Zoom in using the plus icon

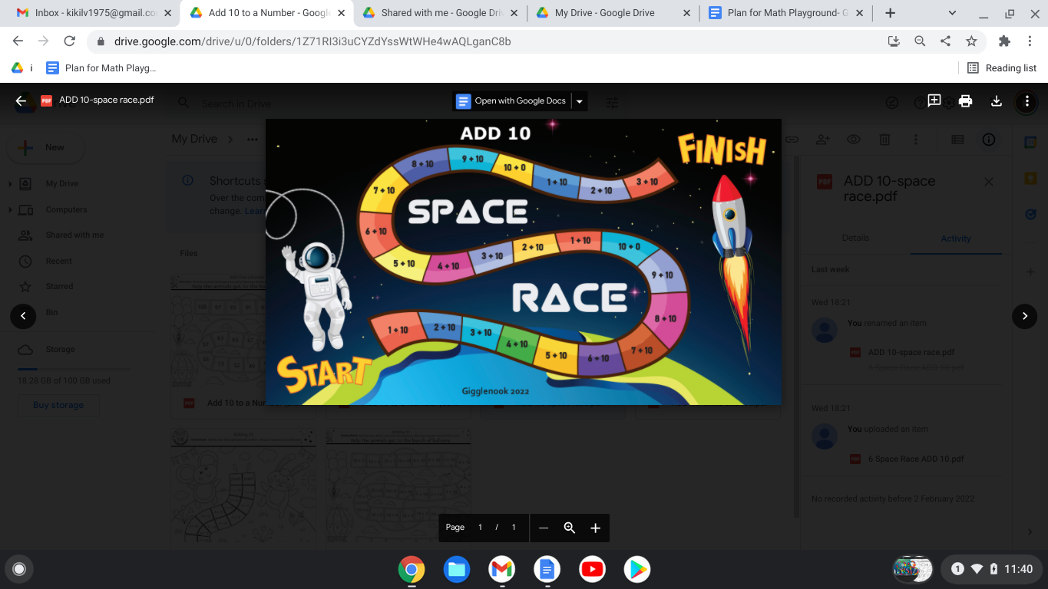click(595, 528)
